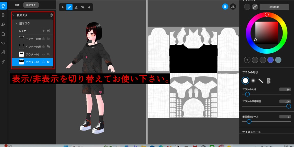This screenshot has width=294, height=147.
Task: Open the tank top inner category
Action: (3, 34)
